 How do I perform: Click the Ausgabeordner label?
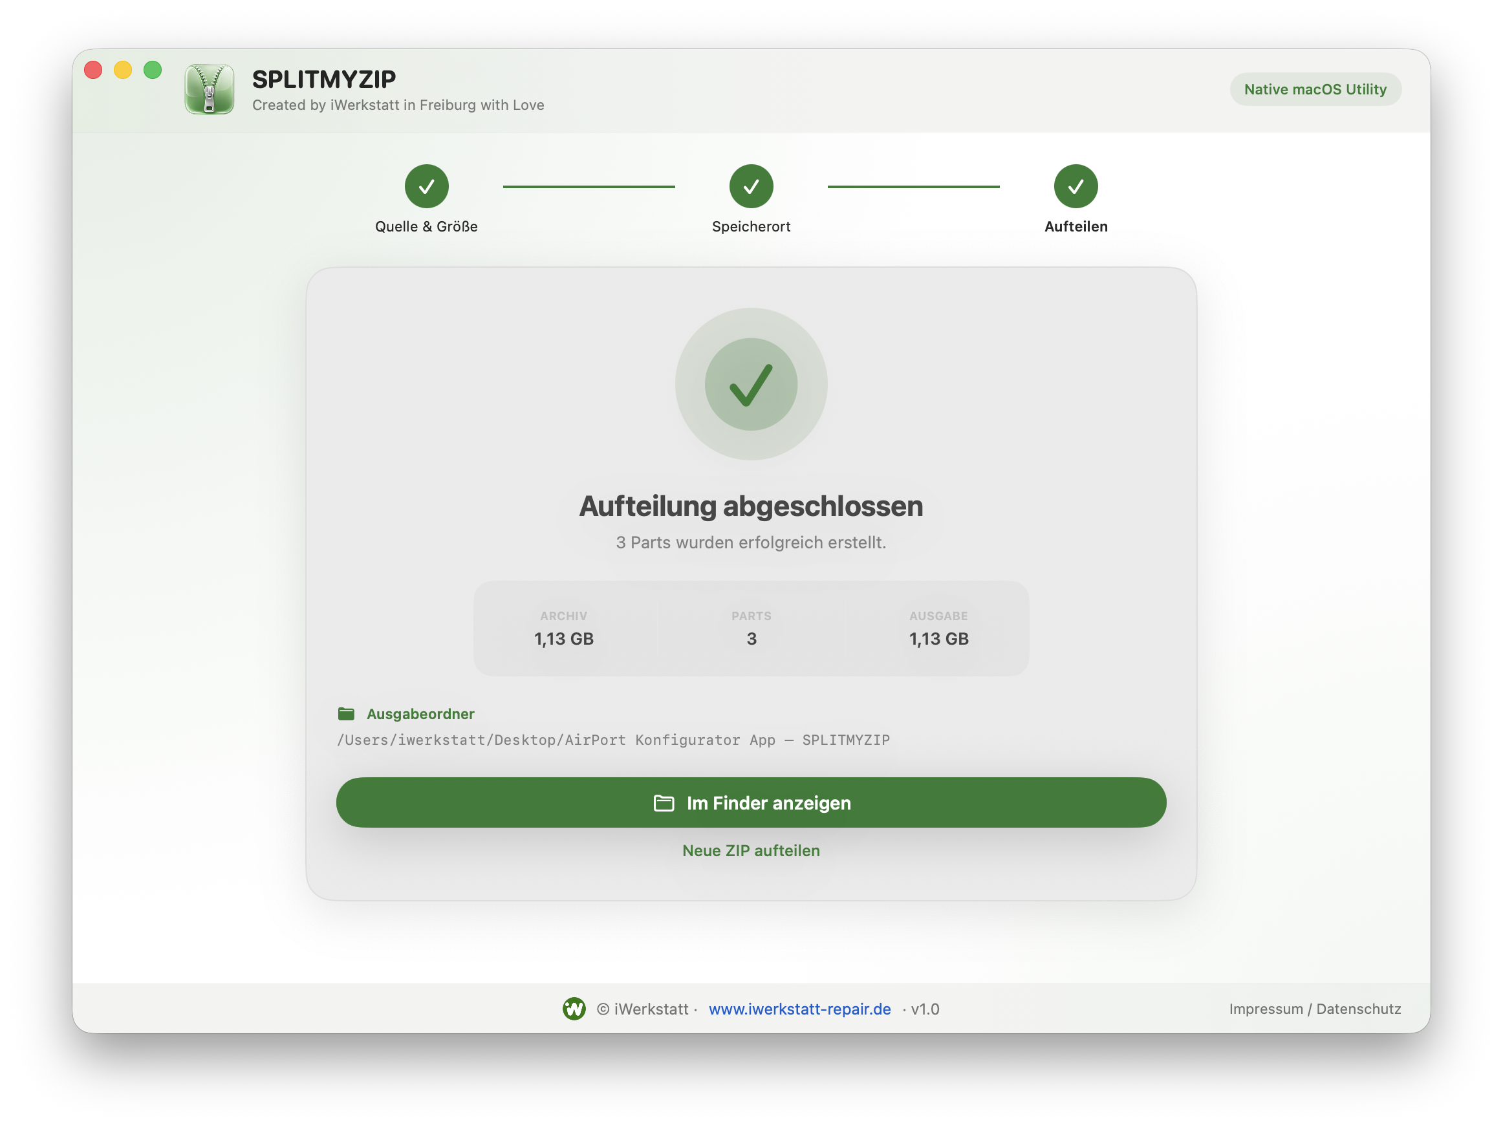(420, 714)
